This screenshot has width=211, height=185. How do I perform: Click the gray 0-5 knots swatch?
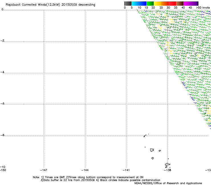pos(128,3)
